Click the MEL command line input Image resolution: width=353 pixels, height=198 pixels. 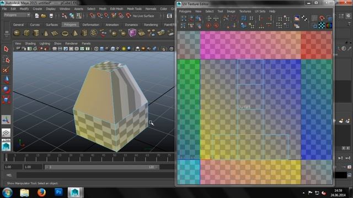click(x=95, y=175)
